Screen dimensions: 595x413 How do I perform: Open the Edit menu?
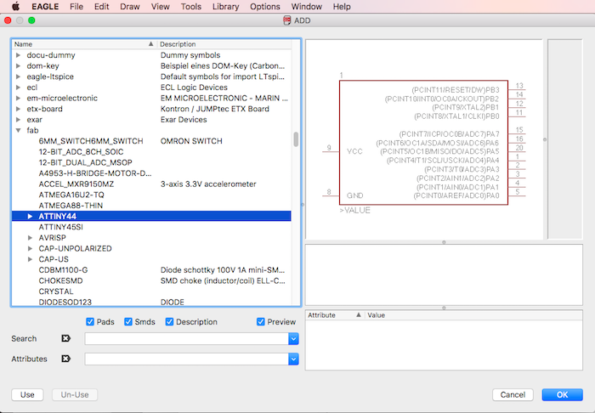[x=101, y=7]
